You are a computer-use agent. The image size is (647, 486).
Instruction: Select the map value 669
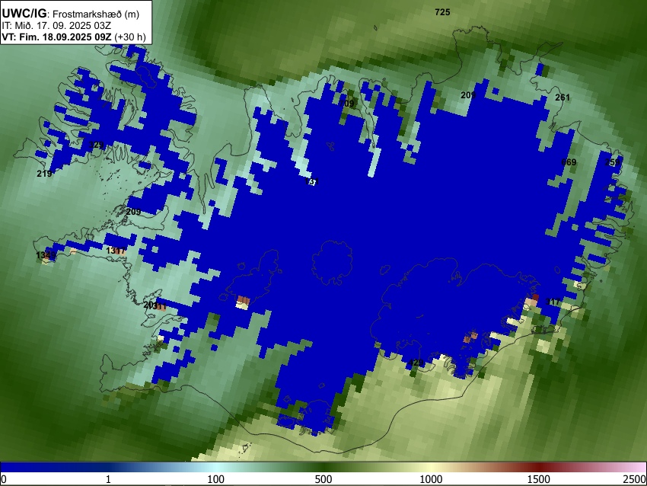(569, 162)
